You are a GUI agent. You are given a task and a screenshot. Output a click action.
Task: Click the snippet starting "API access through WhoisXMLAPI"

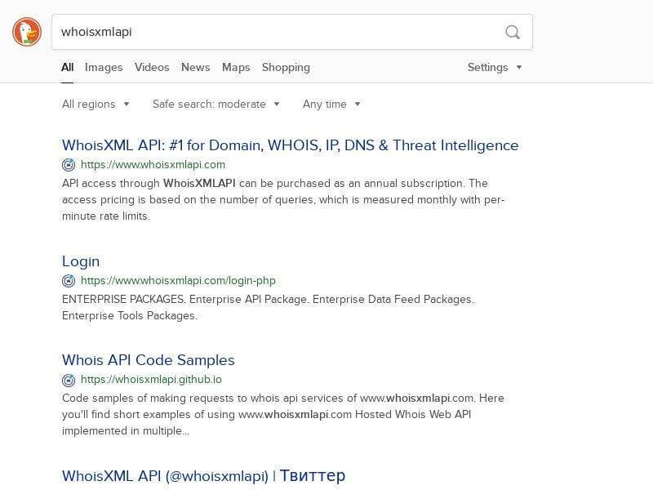tap(283, 200)
